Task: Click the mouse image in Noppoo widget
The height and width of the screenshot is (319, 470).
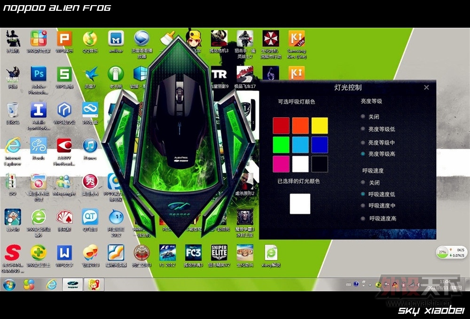Action: pyautogui.click(x=179, y=121)
